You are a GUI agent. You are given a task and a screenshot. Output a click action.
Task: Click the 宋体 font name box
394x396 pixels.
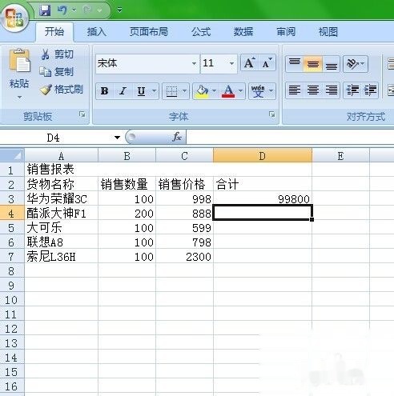coord(144,63)
